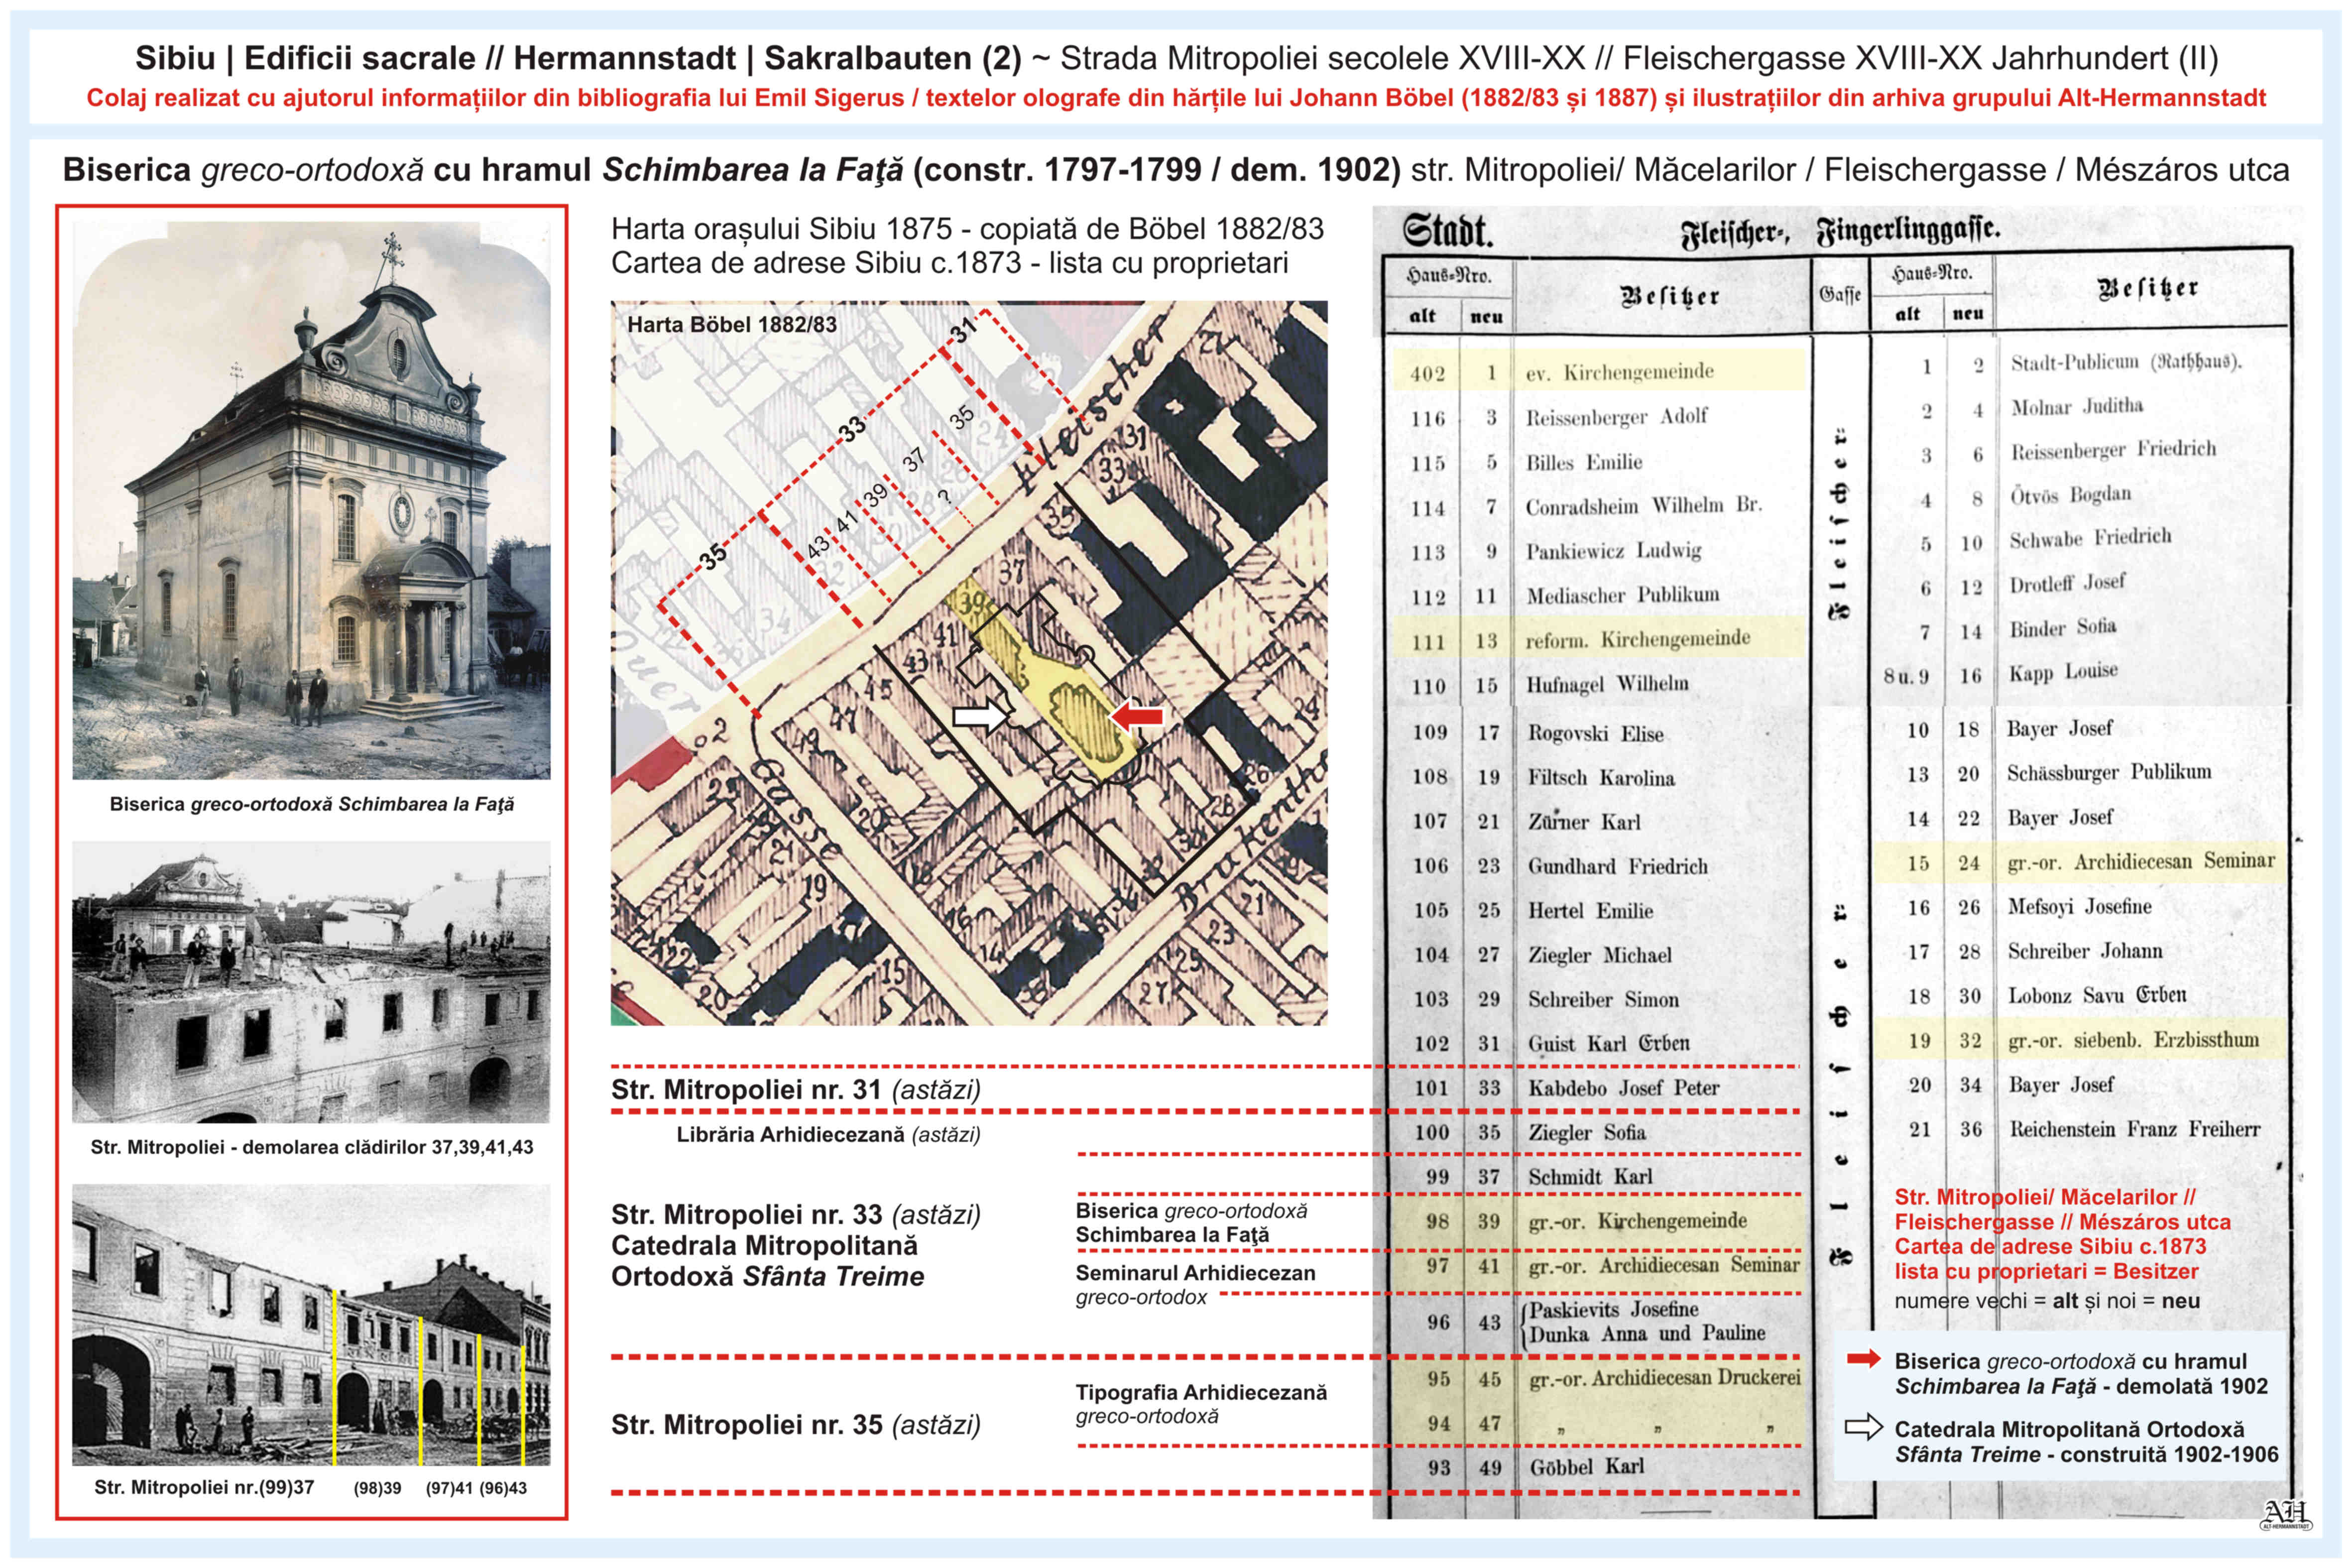This screenshot has height=1568, width=2352.
Task: Click the 'Harta Böbel 1882/83' map label
Action: [x=732, y=324]
